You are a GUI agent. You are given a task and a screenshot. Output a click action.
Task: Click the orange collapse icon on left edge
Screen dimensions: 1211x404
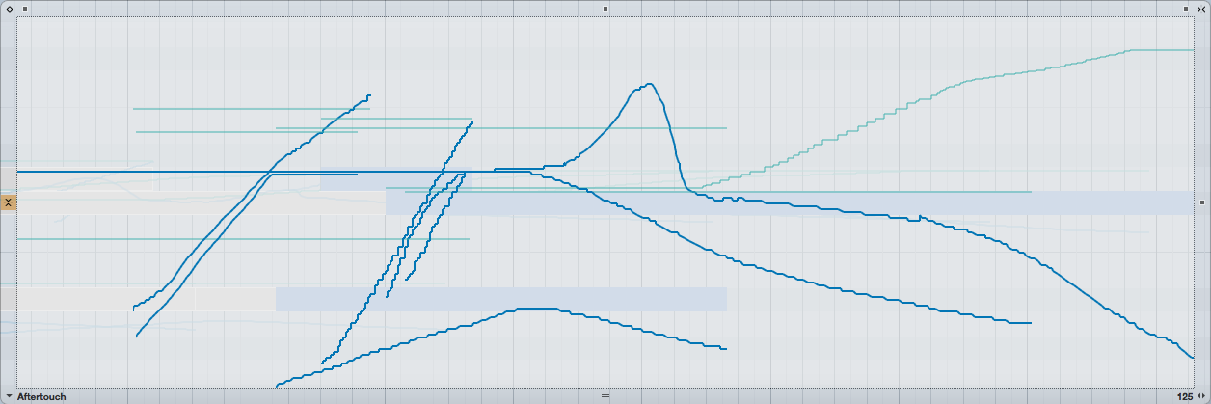(8, 202)
